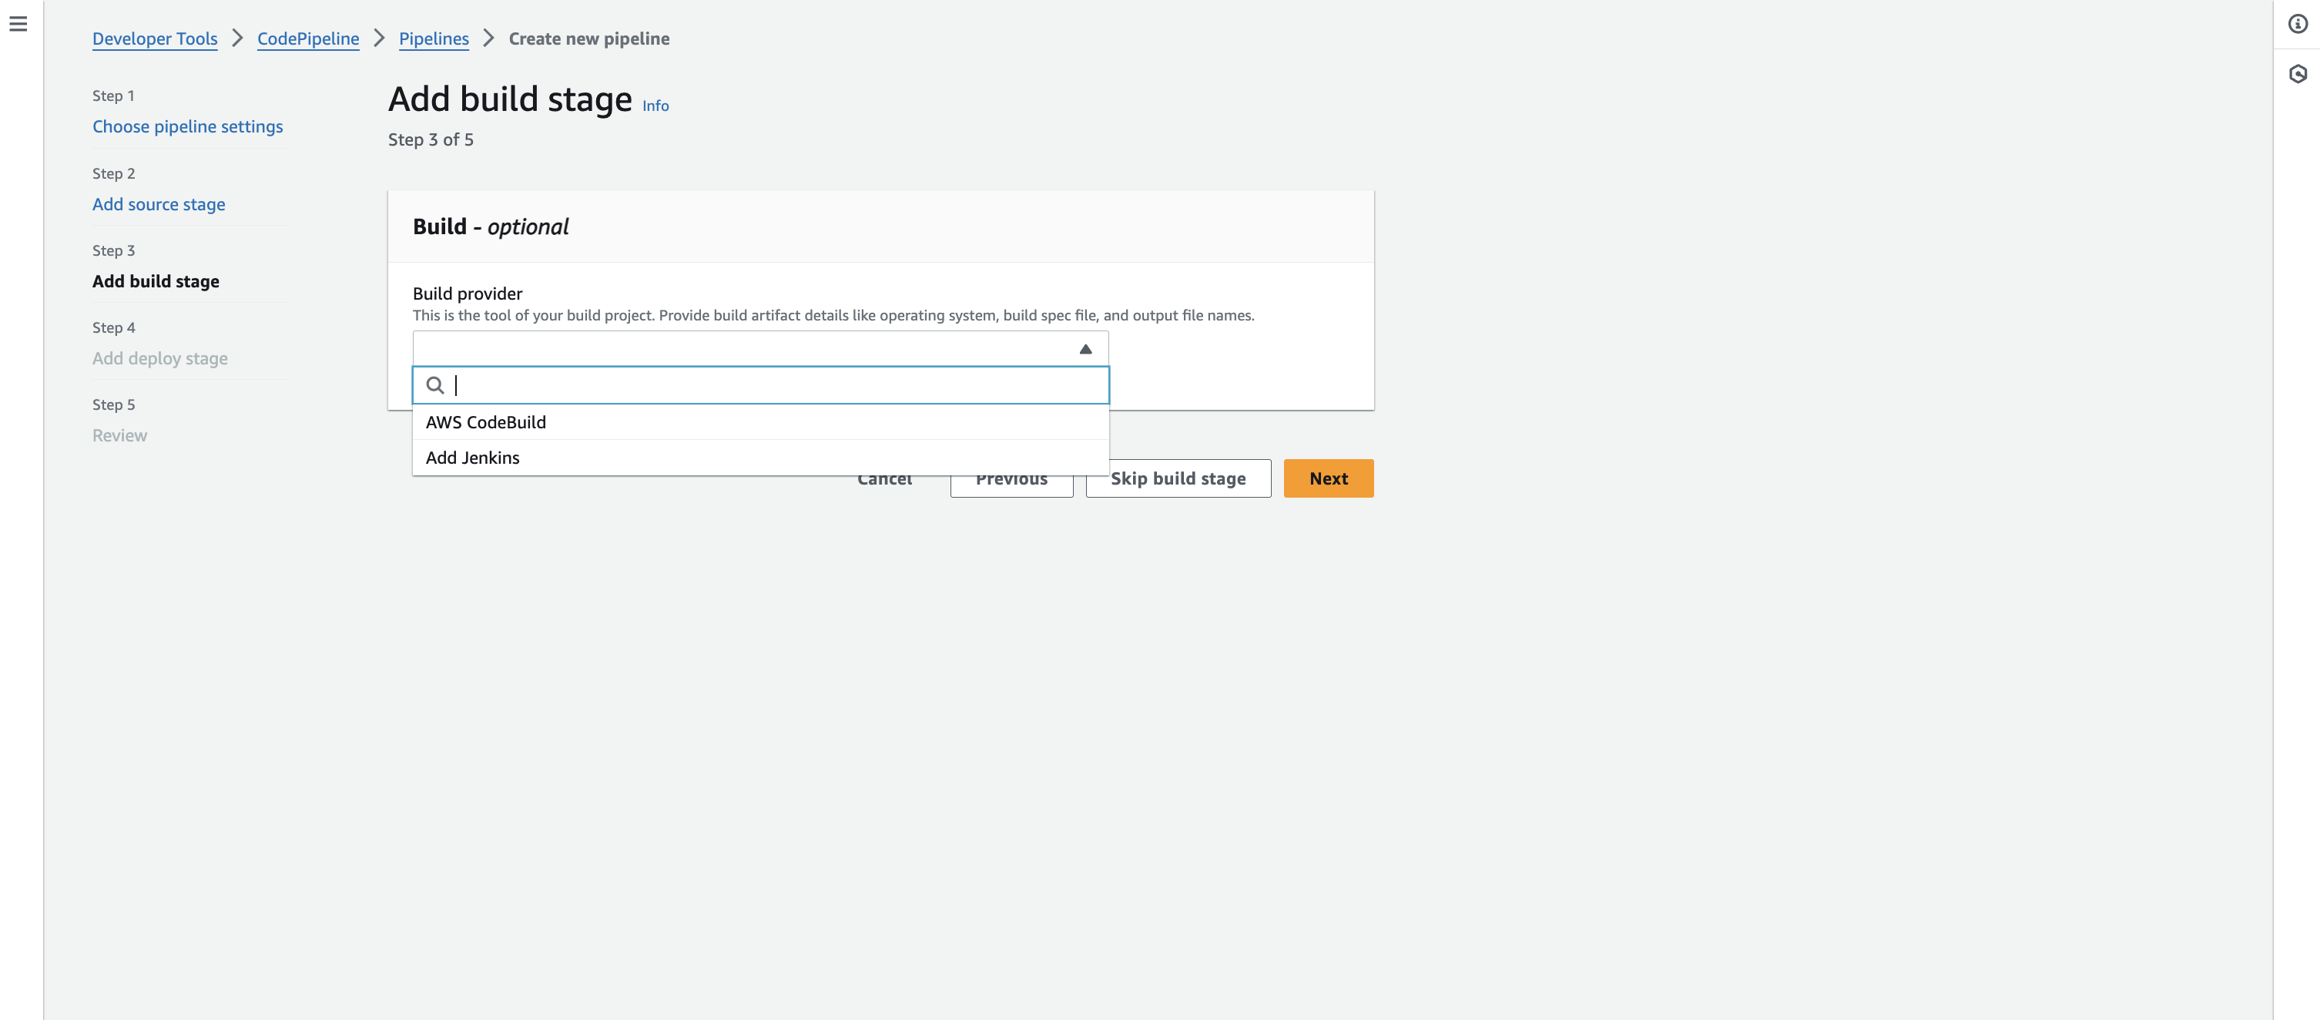The height and width of the screenshot is (1020, 2320).
Task: Return to Add source stage step
Action: coord(159,205)
